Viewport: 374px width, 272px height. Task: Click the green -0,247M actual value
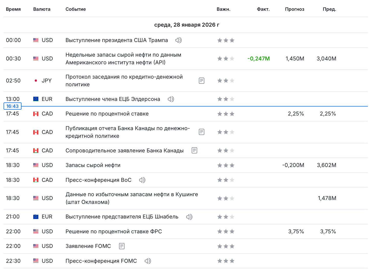click(x=258, y=59)
